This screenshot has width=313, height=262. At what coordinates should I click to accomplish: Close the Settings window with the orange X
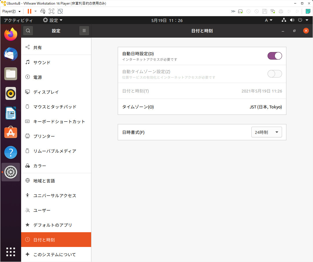[306, 31]
